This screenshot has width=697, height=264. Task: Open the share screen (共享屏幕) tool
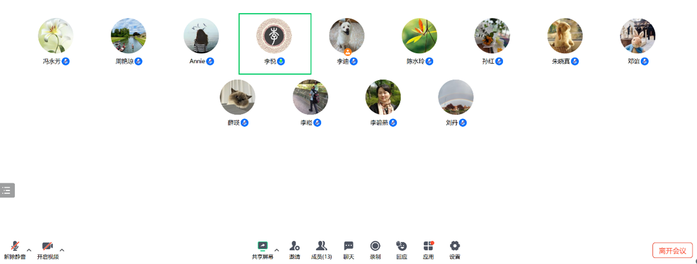pyautogui.click(x=263, y=250)
